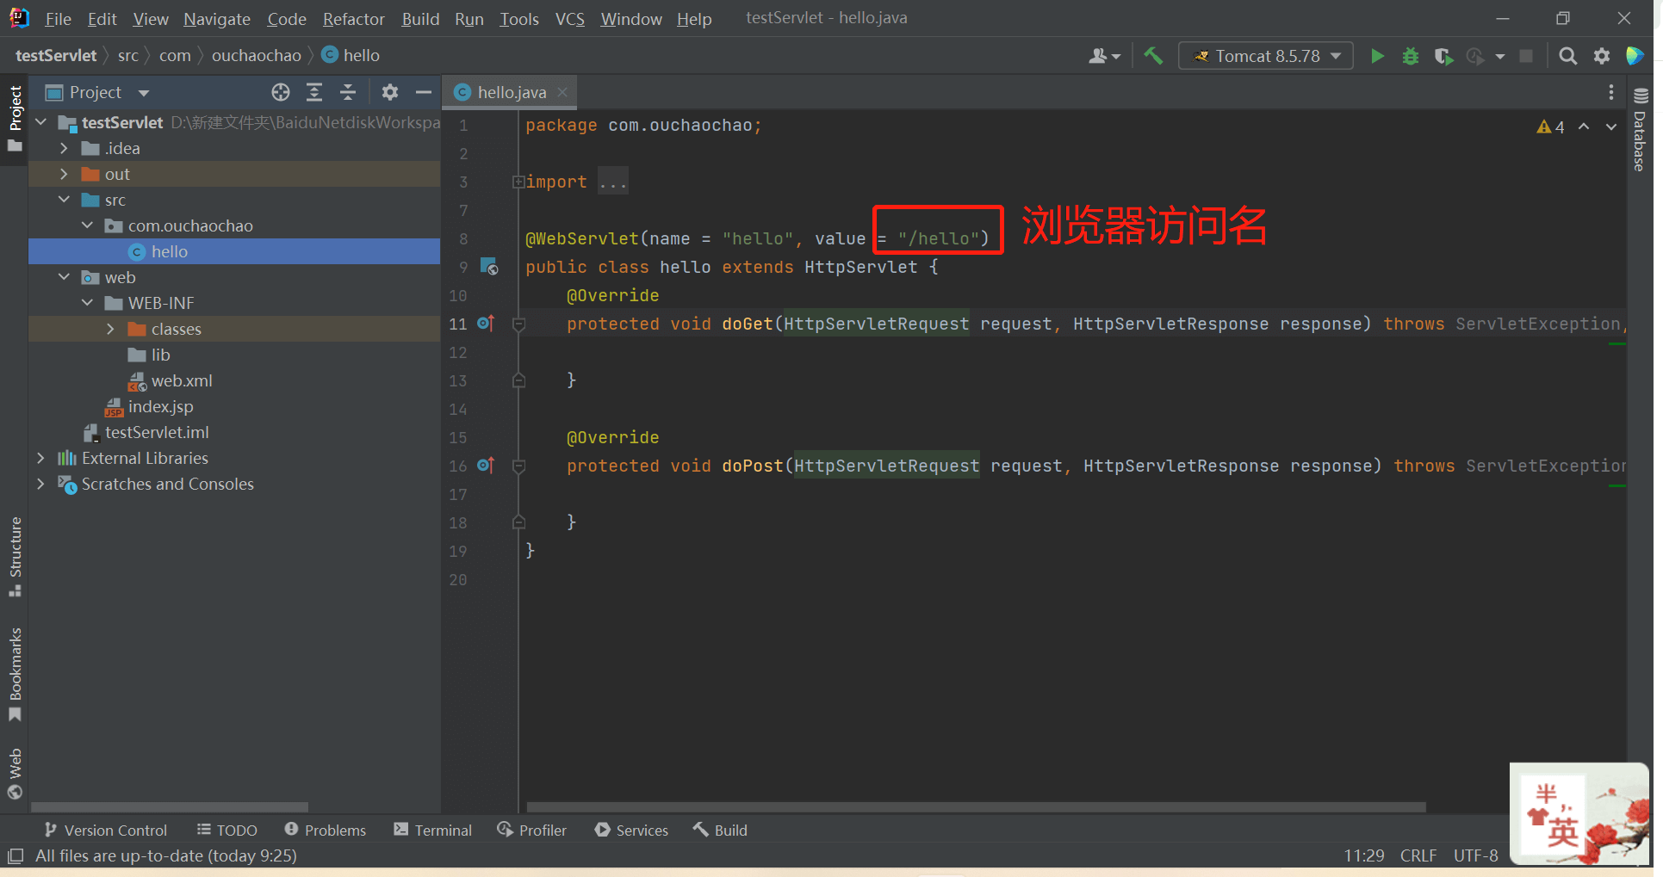Collapse the src folder

64,200
